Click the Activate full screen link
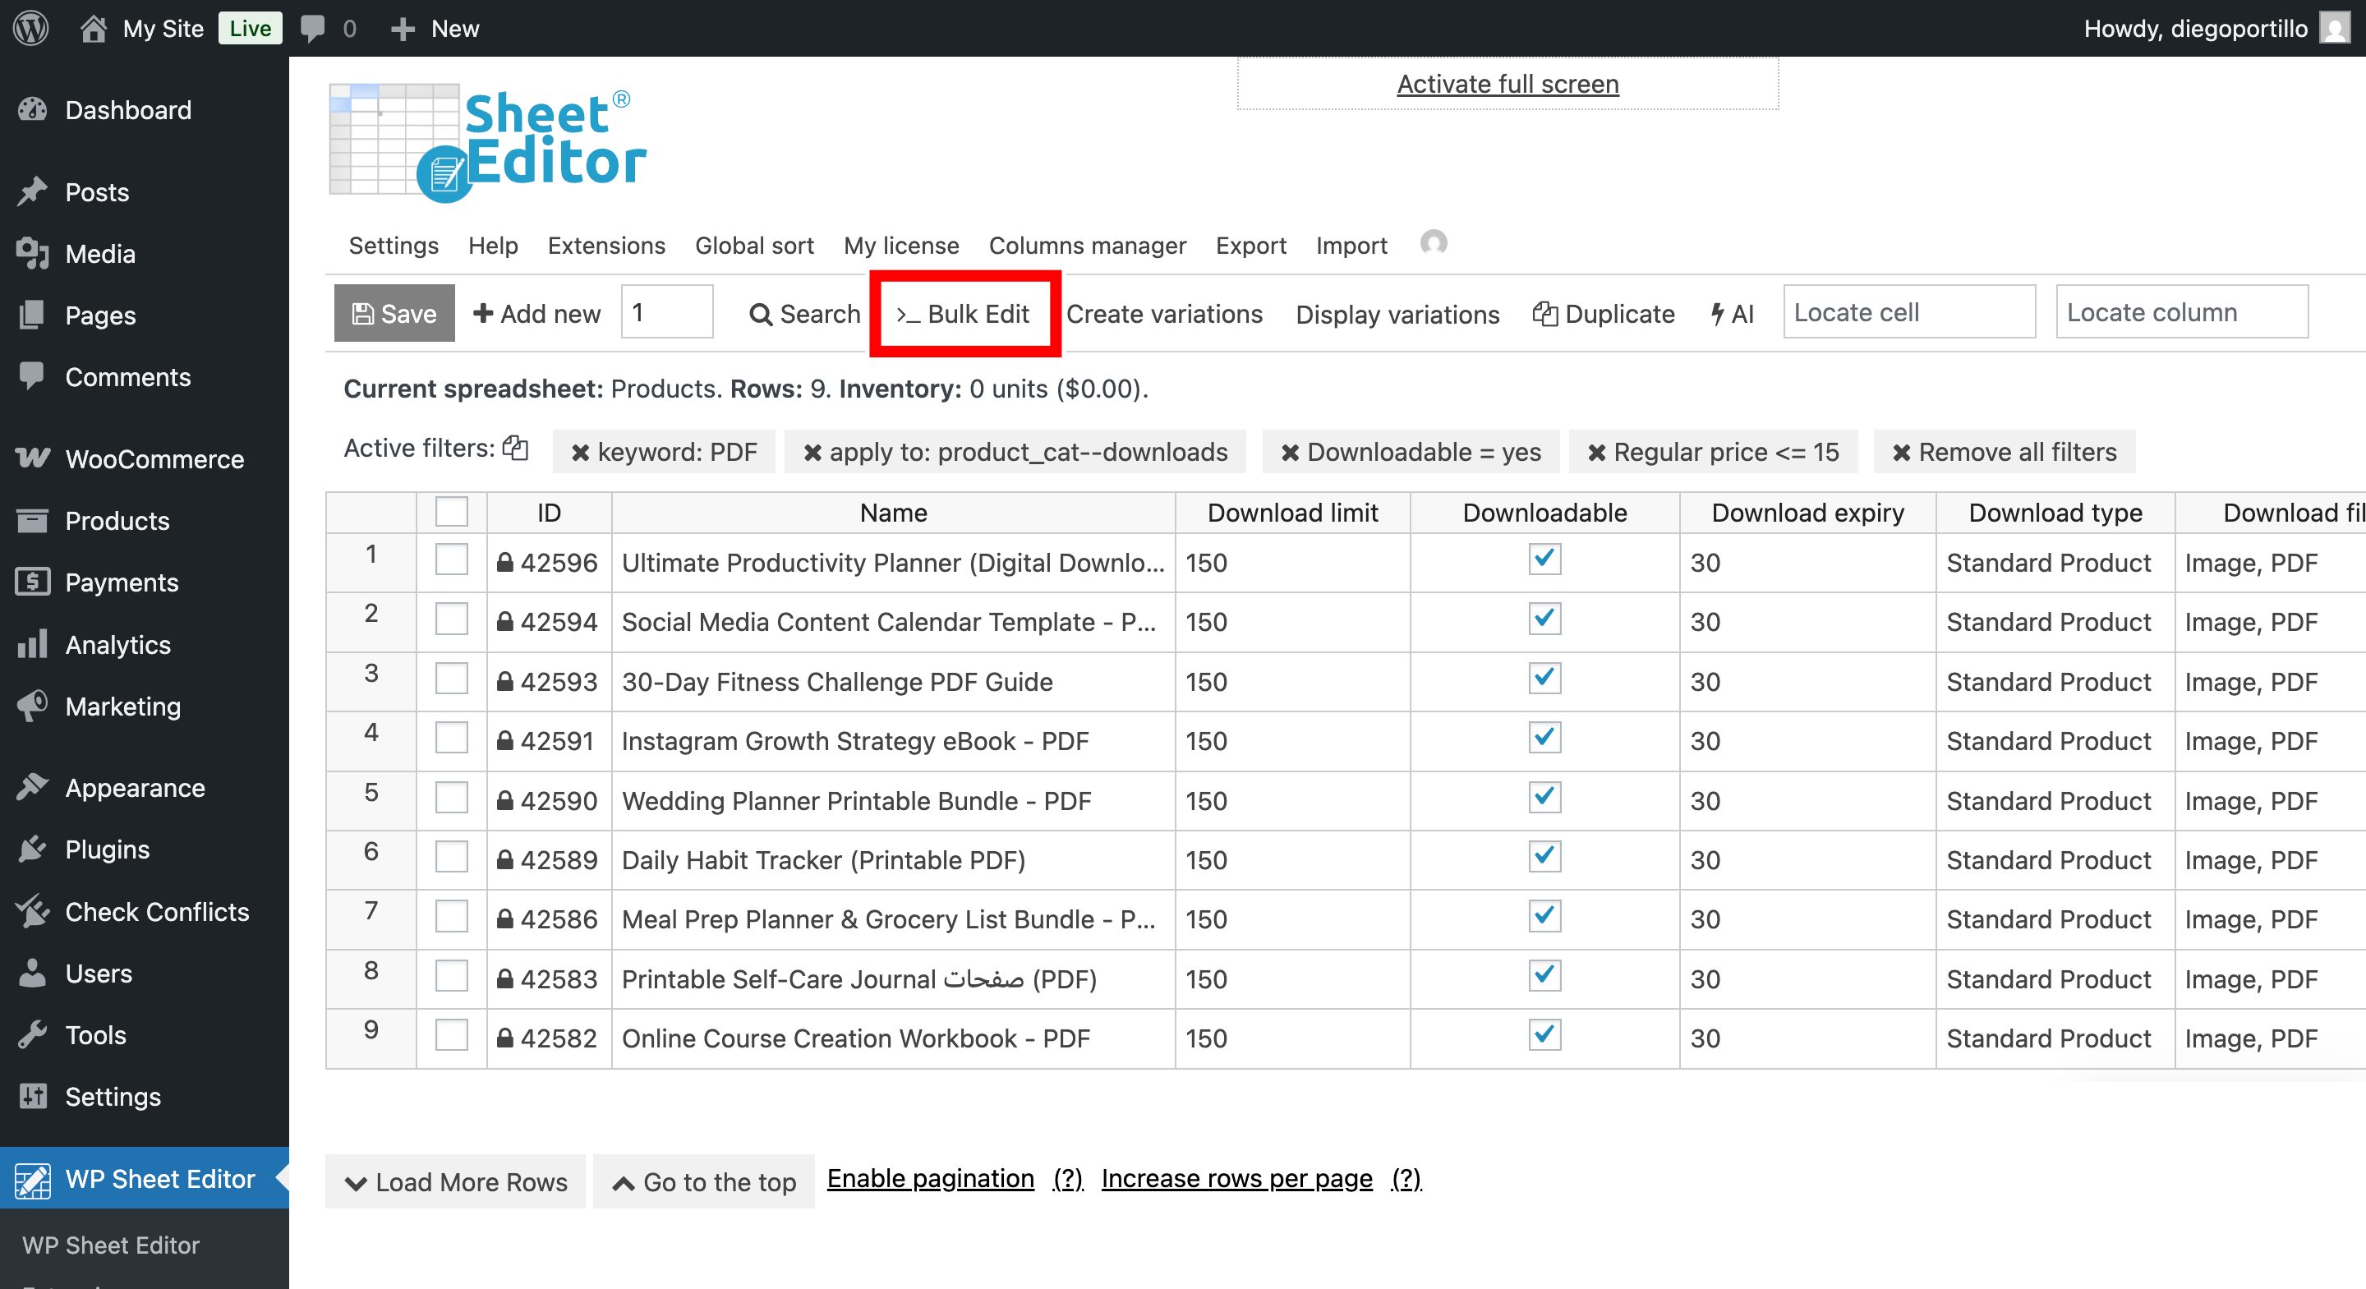Screen dimensions: 2366x1289 1508,84
